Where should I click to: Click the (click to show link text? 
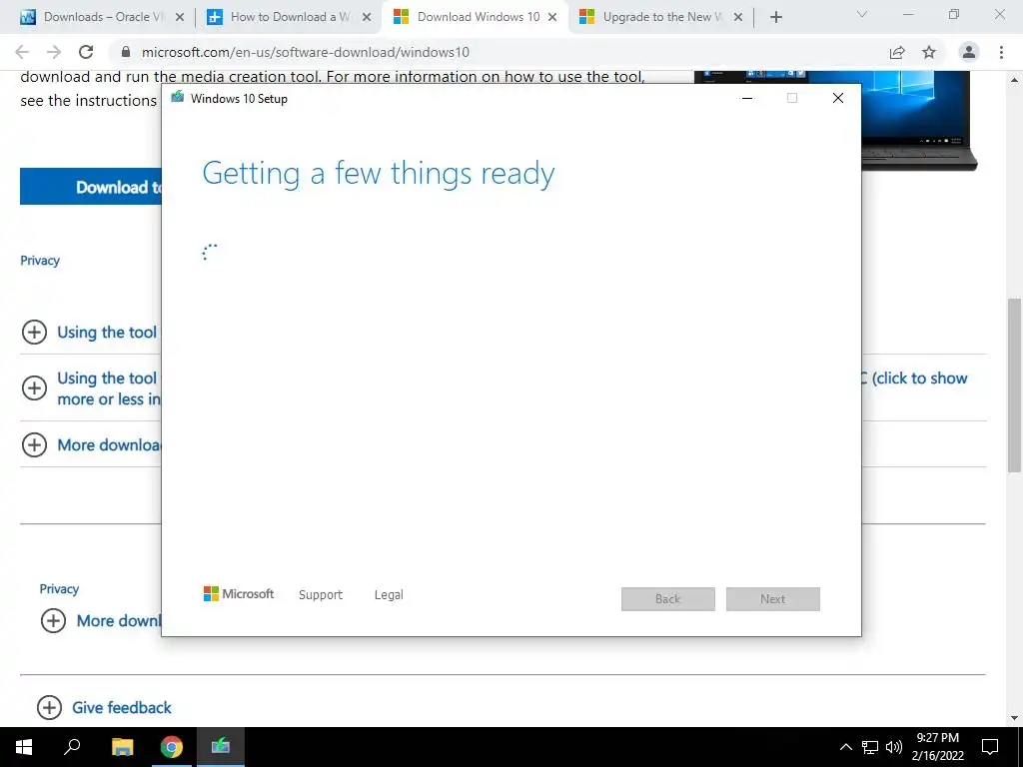[x=920, y=379]
